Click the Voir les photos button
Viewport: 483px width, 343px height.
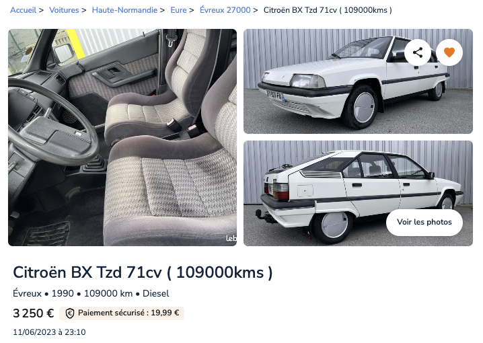point(424,223)
